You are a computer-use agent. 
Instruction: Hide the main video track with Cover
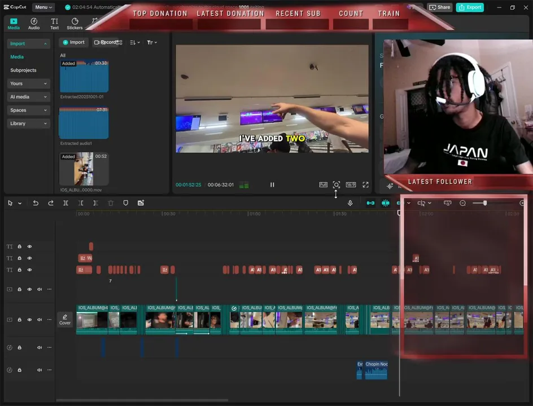[29, 319]
